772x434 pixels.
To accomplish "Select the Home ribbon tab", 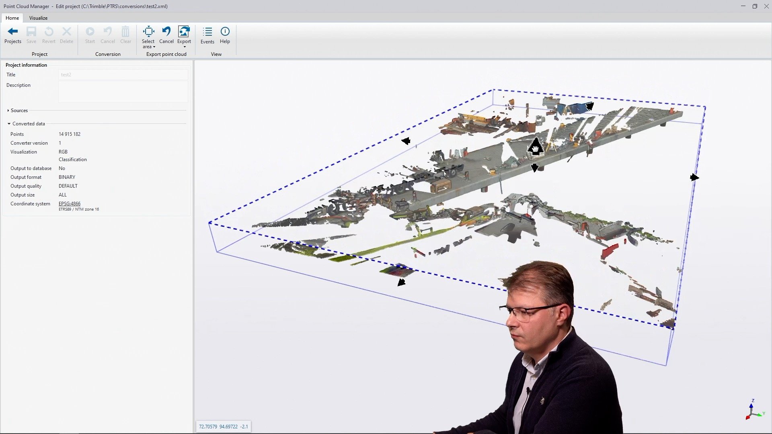I will click(x=12, y=18).
